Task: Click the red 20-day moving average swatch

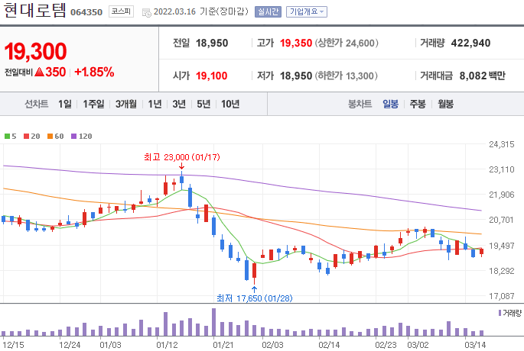Action: (x=27, y=136)
